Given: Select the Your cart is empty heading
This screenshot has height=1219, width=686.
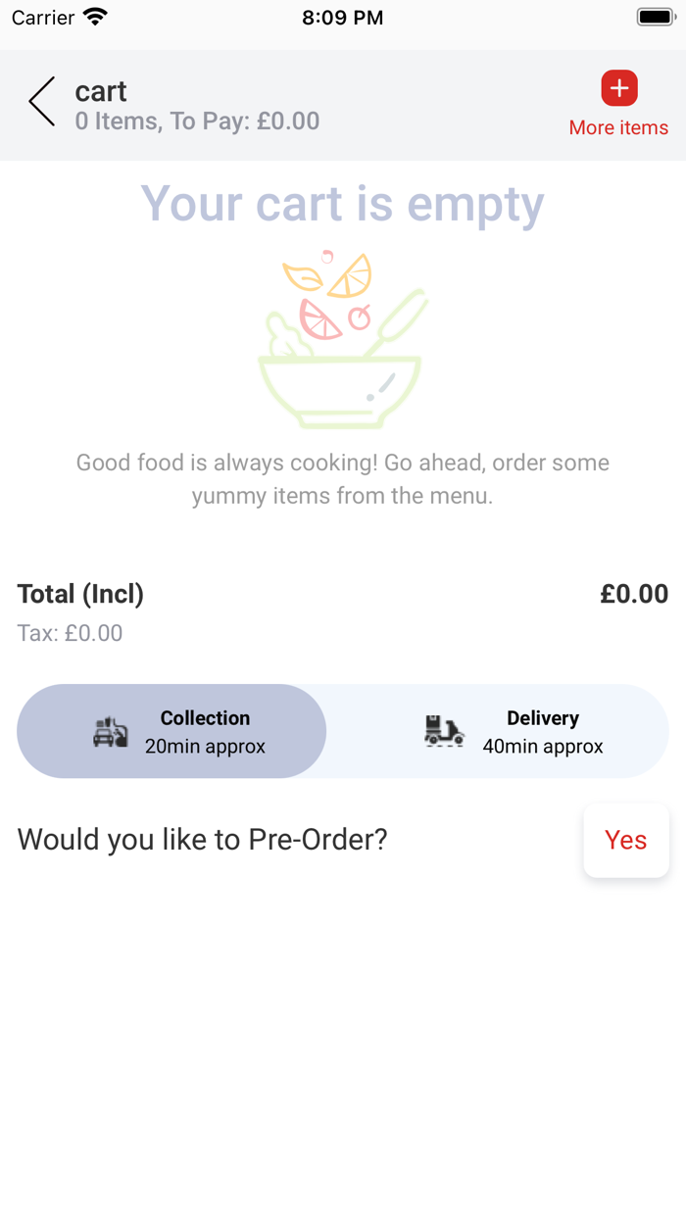Looking at the screenshot, I should 342,204.
